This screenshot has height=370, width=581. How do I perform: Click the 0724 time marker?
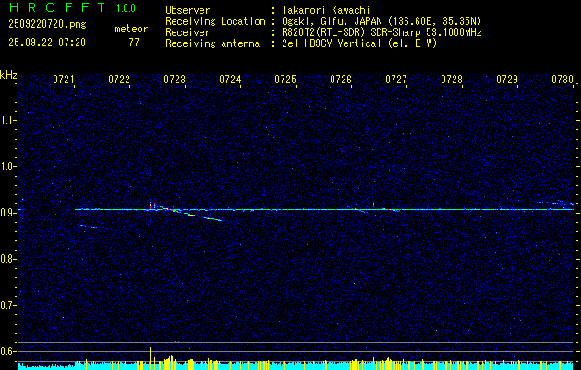click(230, 80)
